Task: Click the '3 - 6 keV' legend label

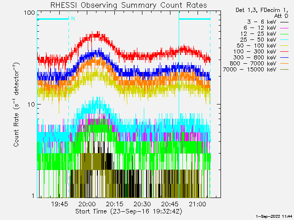Action: 262,22
